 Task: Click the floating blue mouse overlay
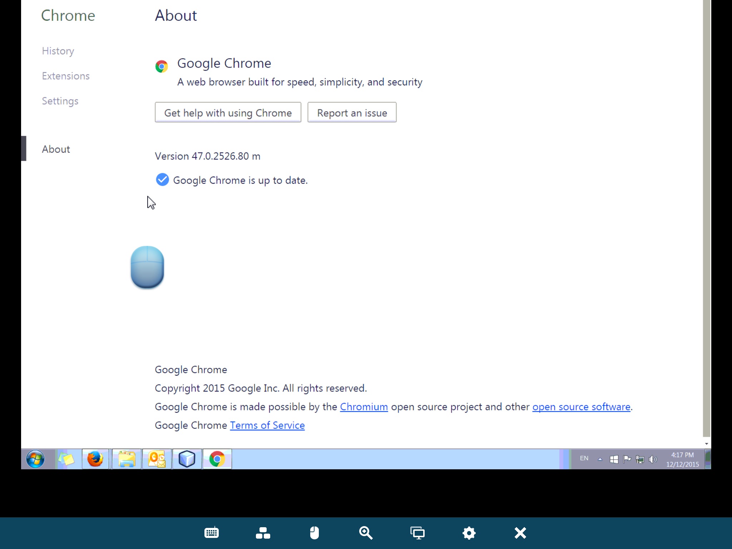click(x=147, y=267)
